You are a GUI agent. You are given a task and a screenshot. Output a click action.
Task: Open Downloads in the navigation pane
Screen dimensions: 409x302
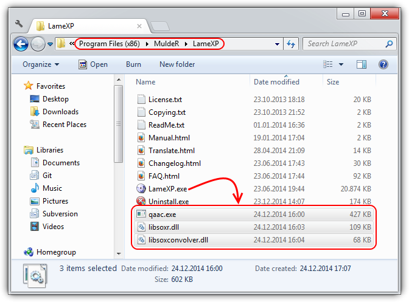(x=54, y=112)
